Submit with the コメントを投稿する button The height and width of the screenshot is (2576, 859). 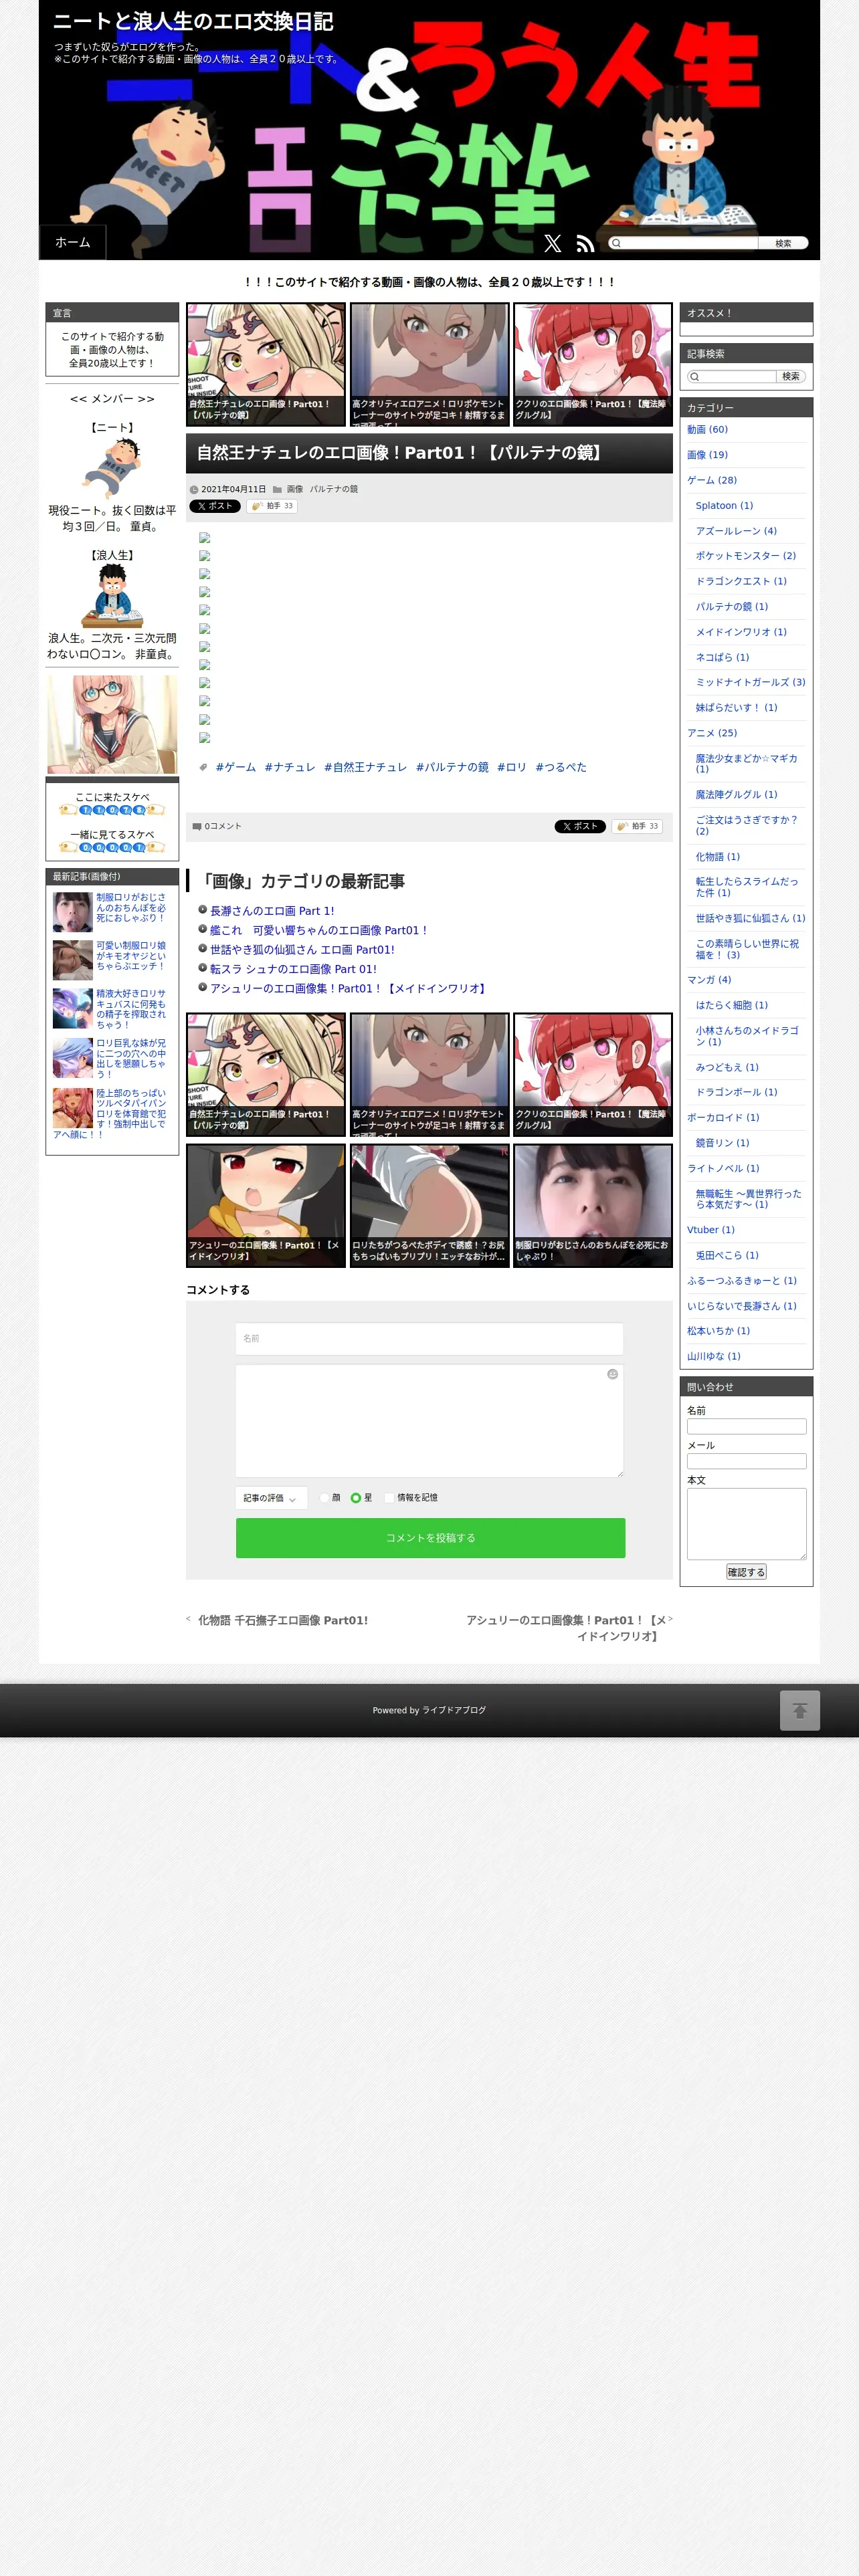431,1538
